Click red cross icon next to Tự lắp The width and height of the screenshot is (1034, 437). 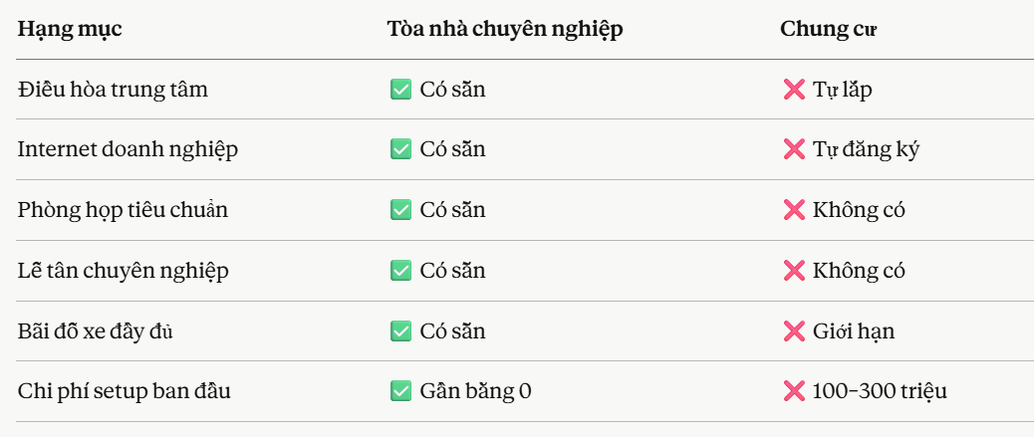tap(794, 90)
